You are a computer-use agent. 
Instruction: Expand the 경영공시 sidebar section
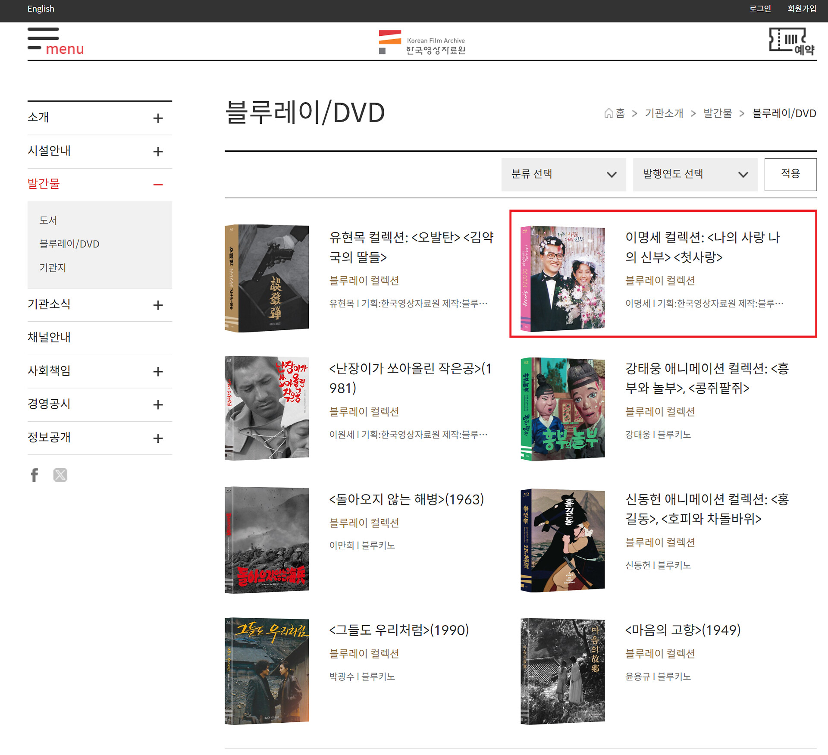coord(158,404)
